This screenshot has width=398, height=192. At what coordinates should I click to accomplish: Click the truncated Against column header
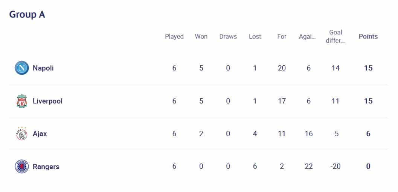point(307,37)
